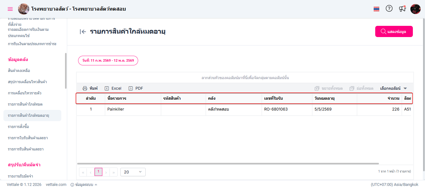This screenshot has width=425, height=189.
Task: Click the user profile avatar
Action: (415, 9)
